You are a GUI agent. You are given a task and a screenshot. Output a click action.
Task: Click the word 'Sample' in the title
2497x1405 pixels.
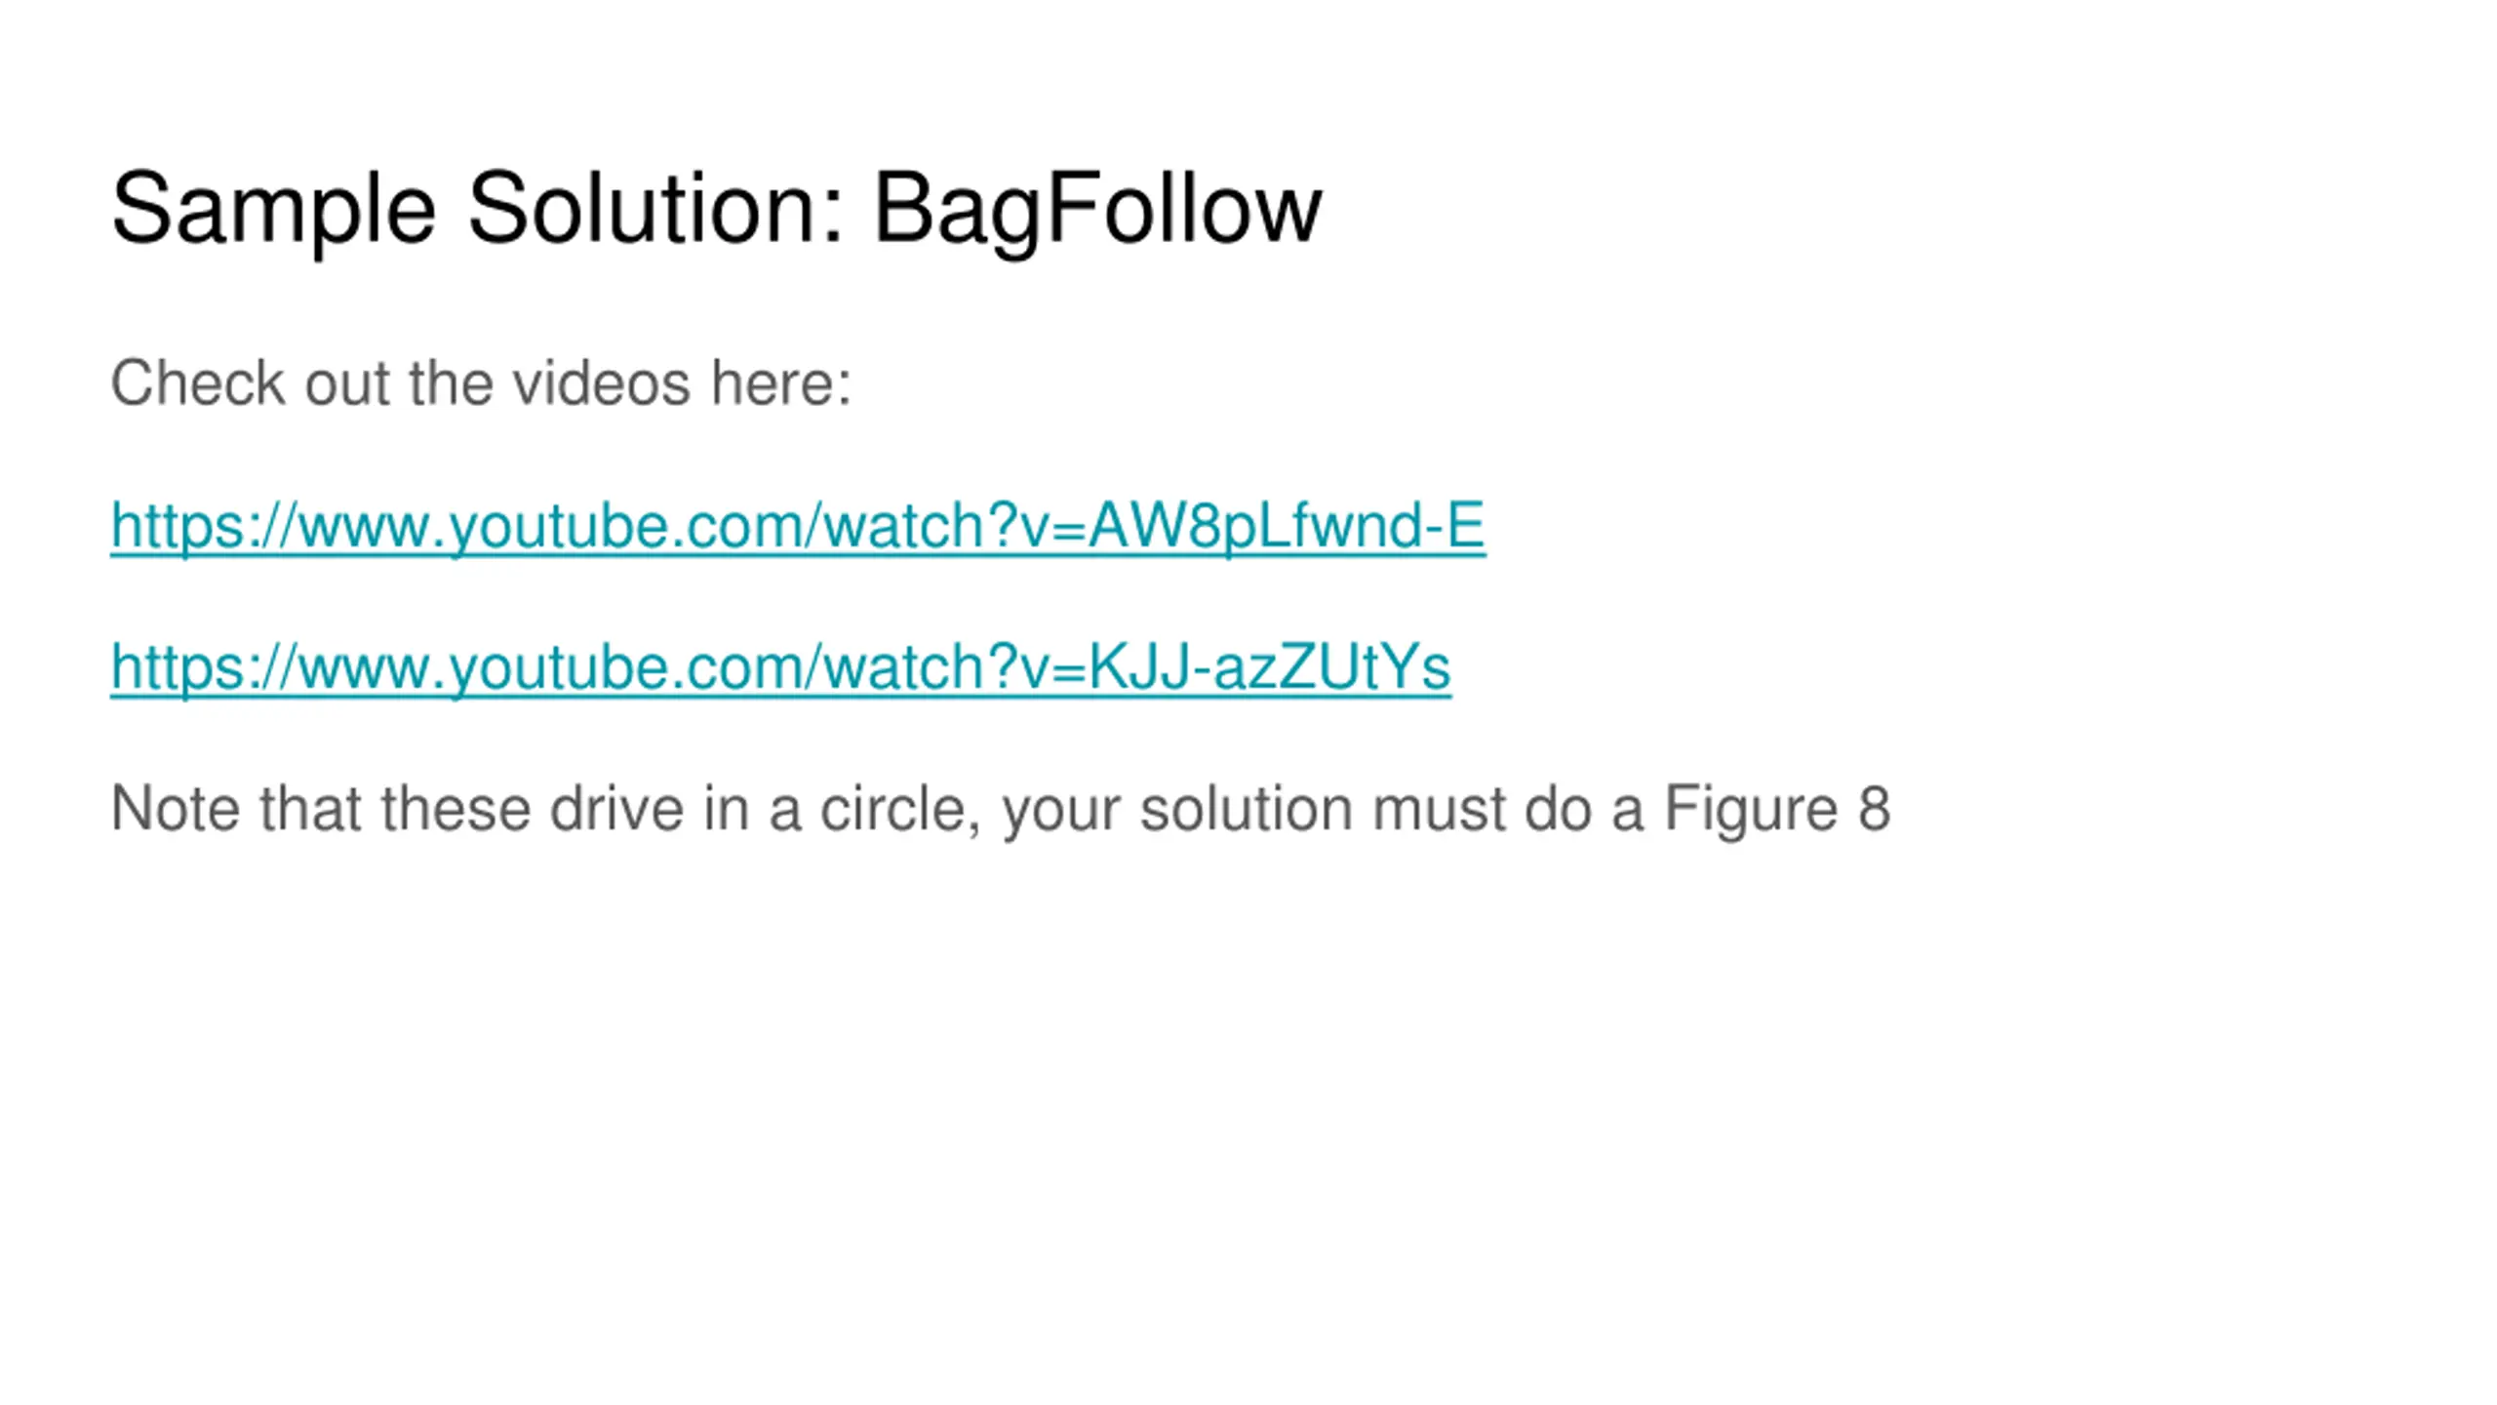[273, 211]
